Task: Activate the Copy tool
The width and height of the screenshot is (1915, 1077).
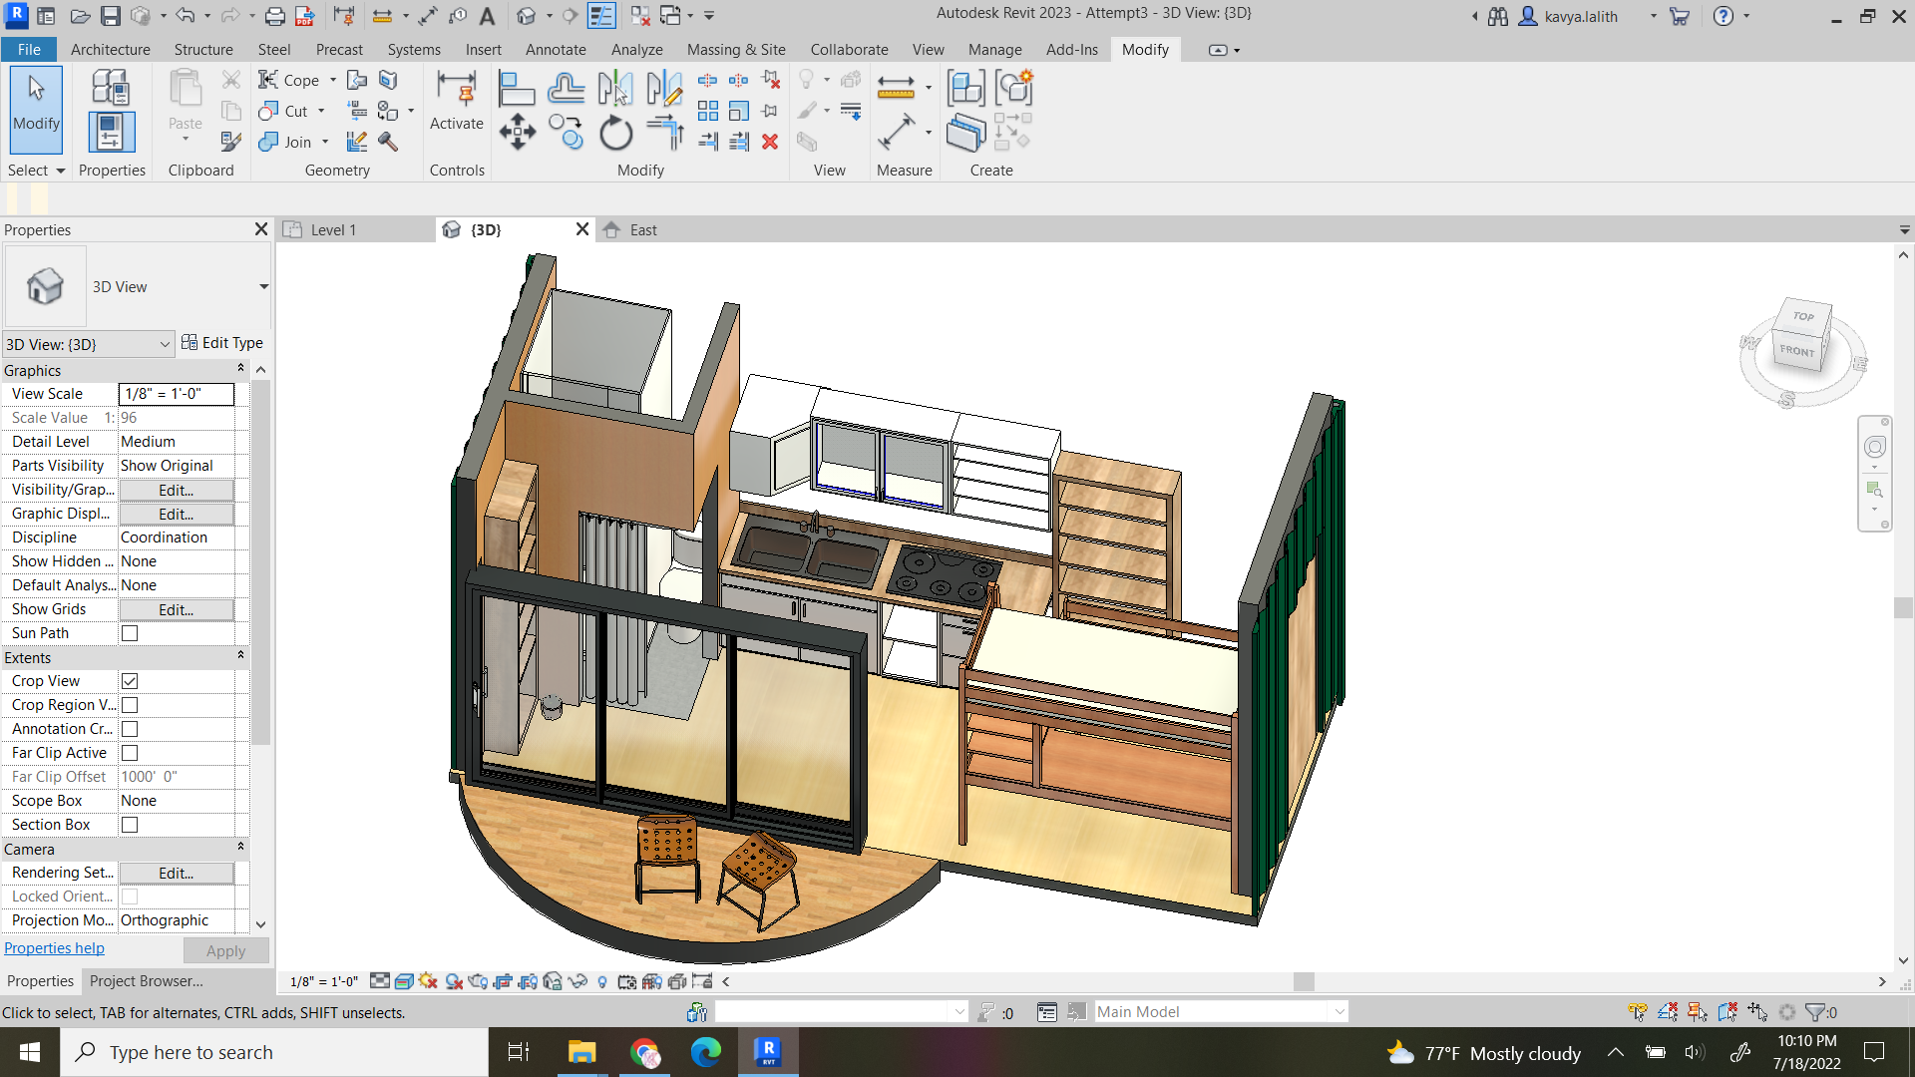Action: click(566, 131)
